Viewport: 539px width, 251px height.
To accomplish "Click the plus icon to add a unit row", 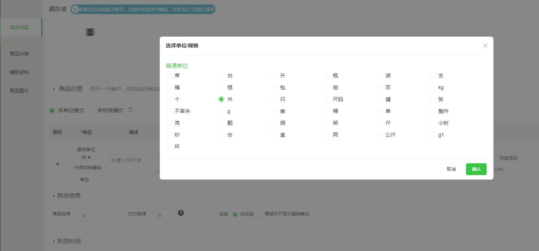I will coord(57,164).
